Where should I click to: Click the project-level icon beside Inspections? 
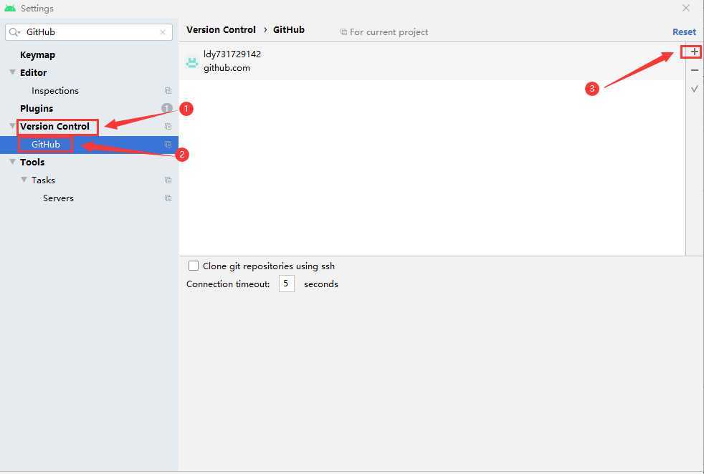click(x=168, y=91)
